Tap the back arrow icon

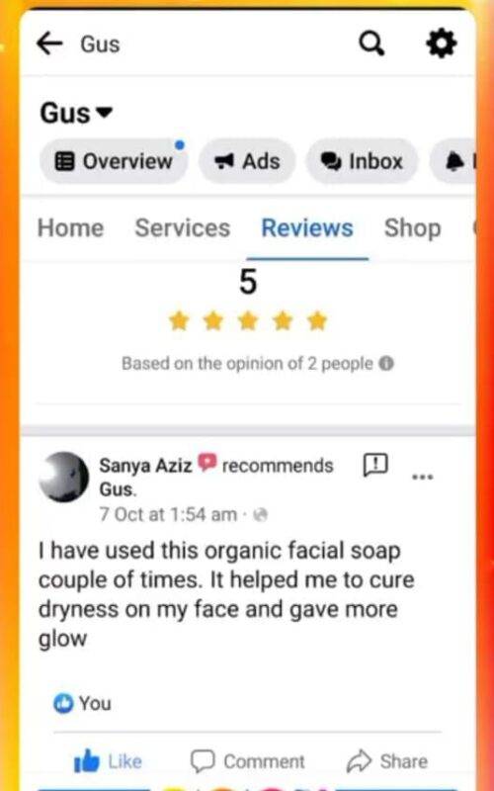(x=49, y=44)
